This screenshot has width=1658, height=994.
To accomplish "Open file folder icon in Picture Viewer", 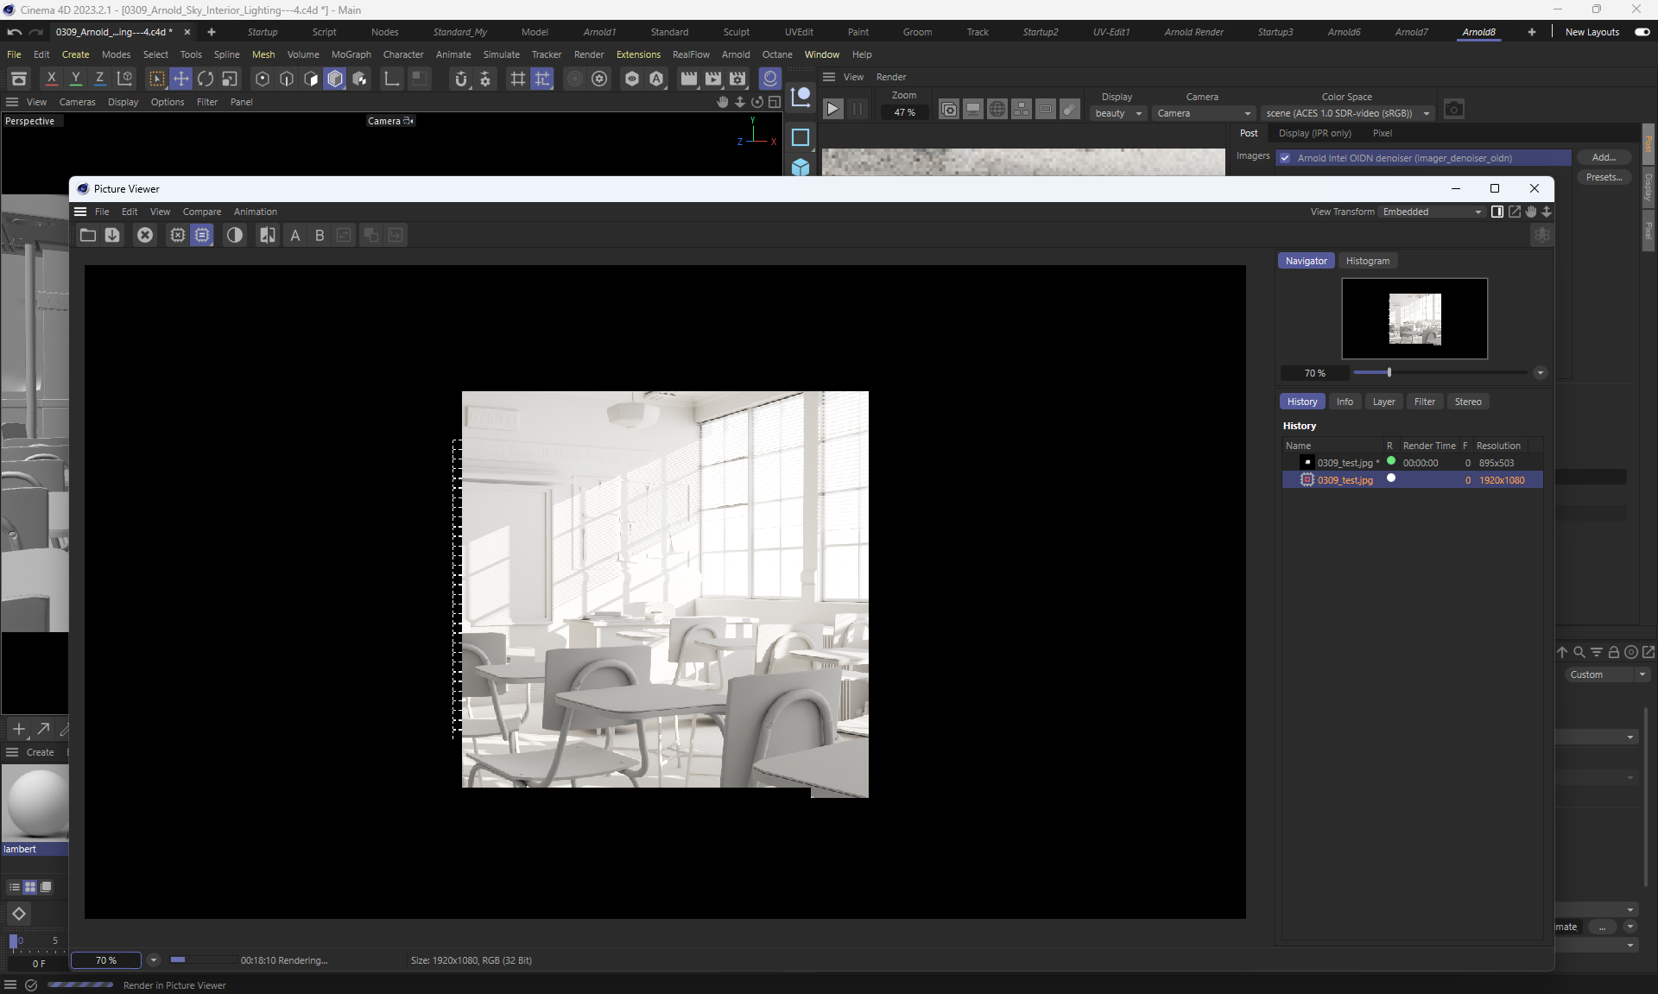I will pyautogui.click(x=88, y=235).
